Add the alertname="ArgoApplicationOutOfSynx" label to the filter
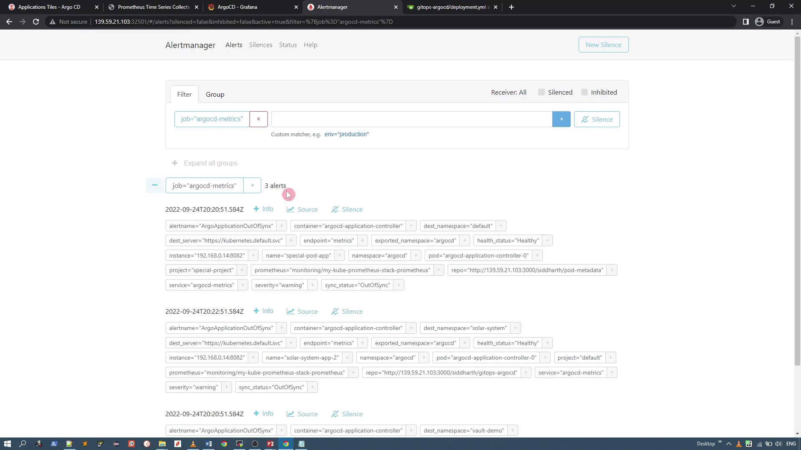Viewport: 801px width, 450px height. click(282, 226)
